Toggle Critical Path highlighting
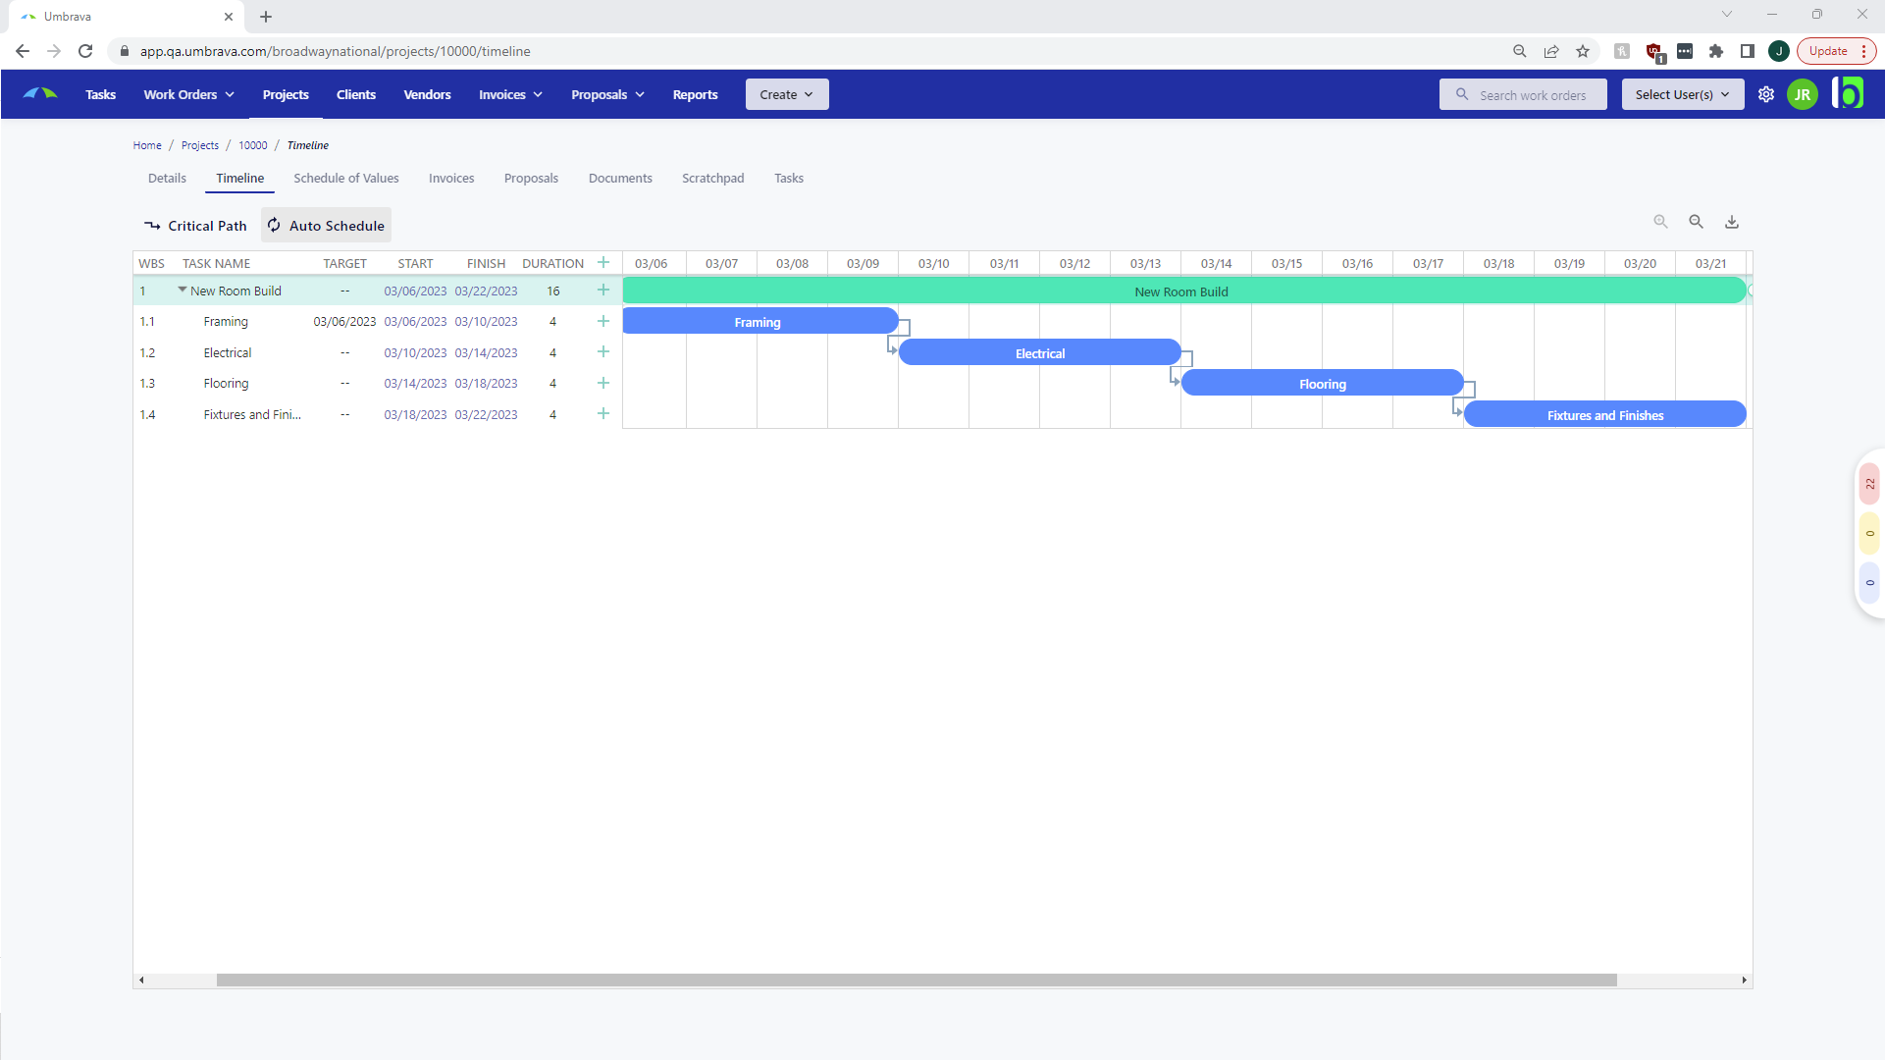Screen dimensions: 1885x1060 [194, 225]
